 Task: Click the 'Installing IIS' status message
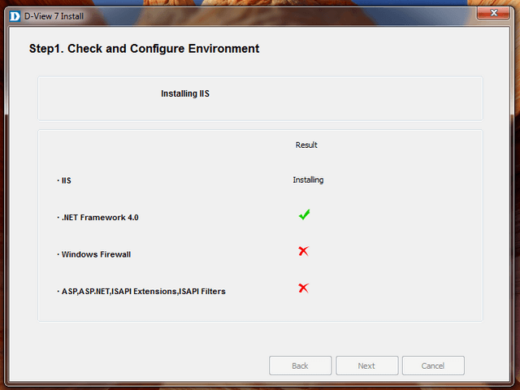point(185,93)
